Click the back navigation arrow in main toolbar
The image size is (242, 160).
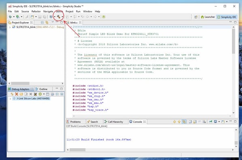pyautogui.click(x=87, y=17)
